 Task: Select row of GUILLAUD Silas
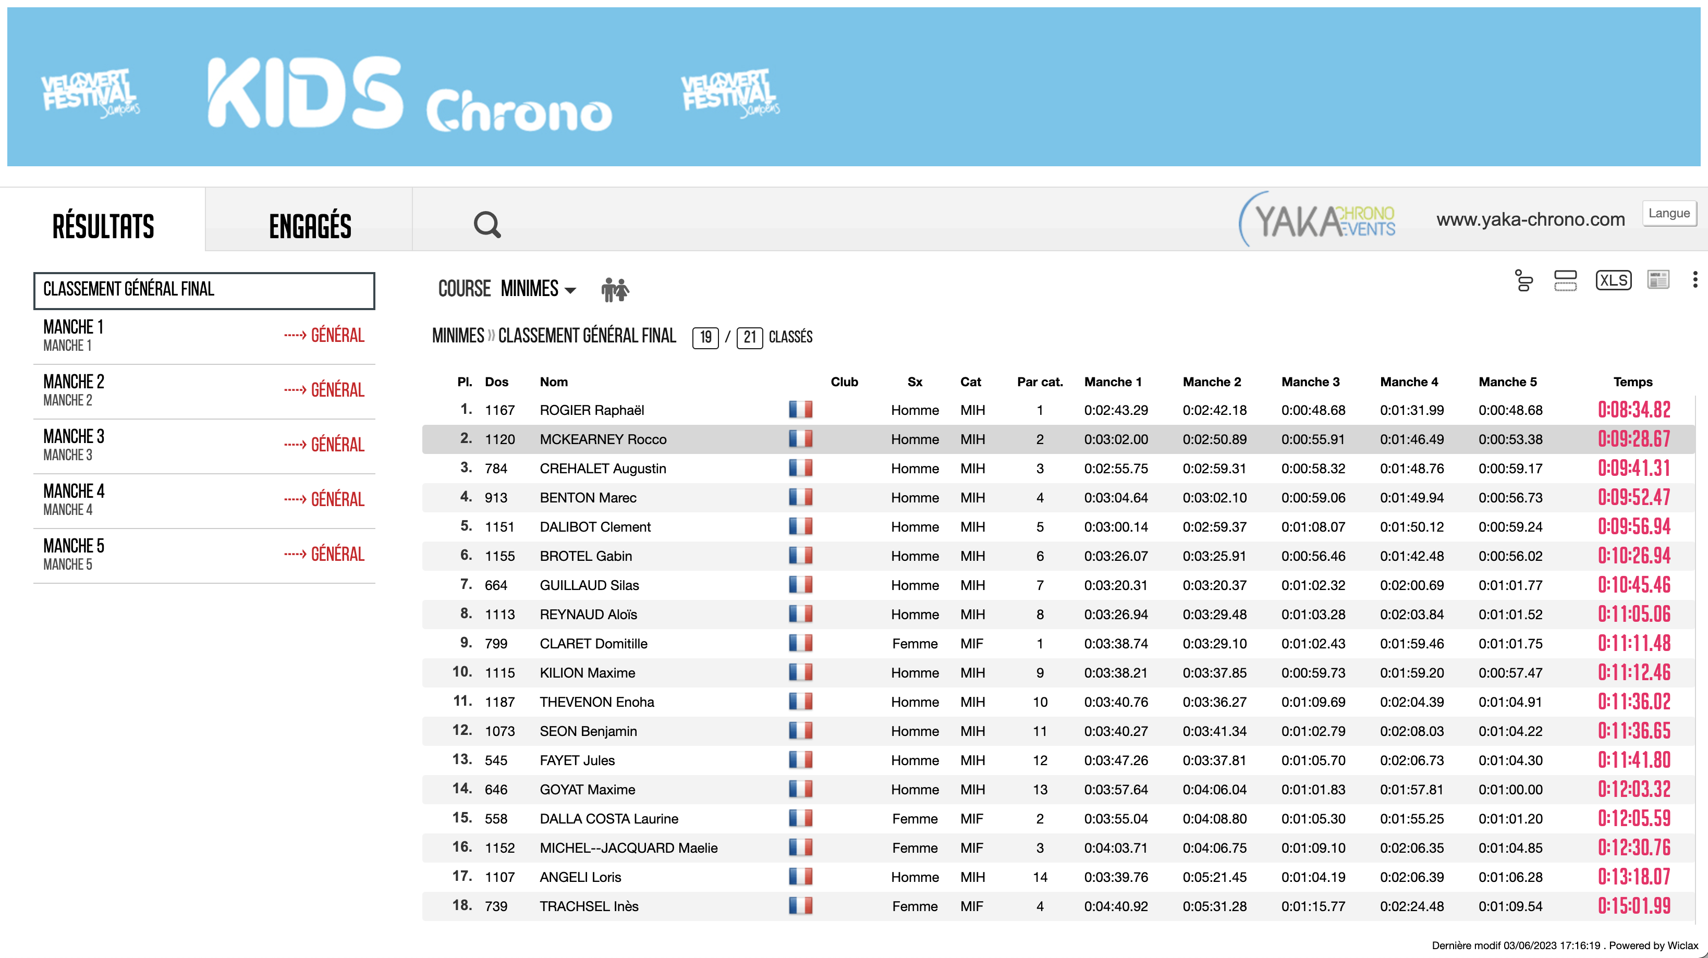coord(1058,585)
